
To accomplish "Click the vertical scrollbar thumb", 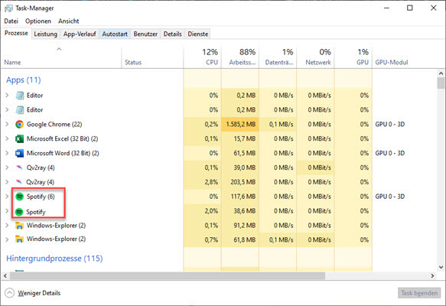I will 441,83.
